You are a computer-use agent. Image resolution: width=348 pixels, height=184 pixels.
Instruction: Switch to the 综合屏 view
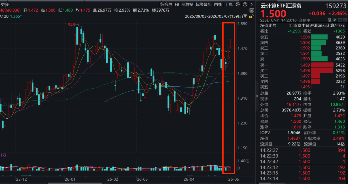coord(166,4)
